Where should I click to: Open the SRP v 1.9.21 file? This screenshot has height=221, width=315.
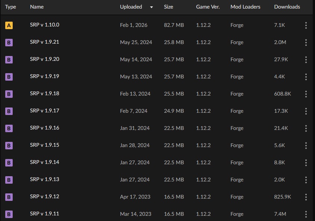tap(44, 42)
